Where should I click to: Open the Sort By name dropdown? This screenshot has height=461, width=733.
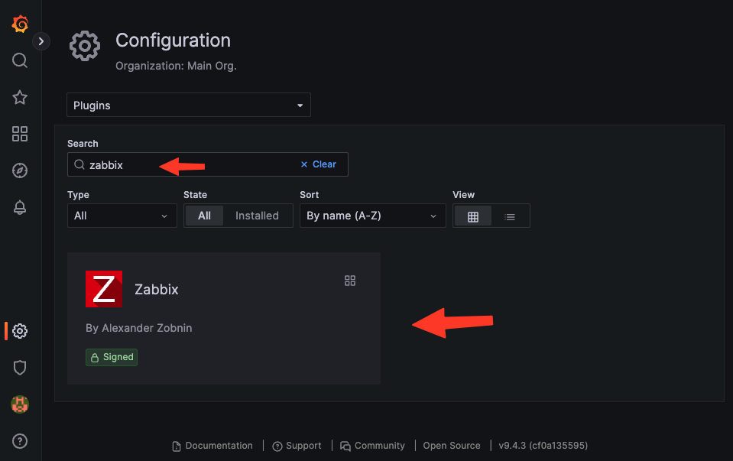point(372,216)
